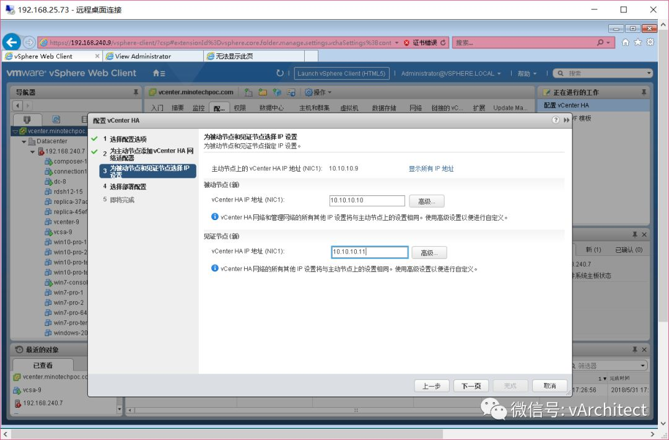Click the 192.168.240.7 host alert icon
669x440 pixels.
point(41,151)
